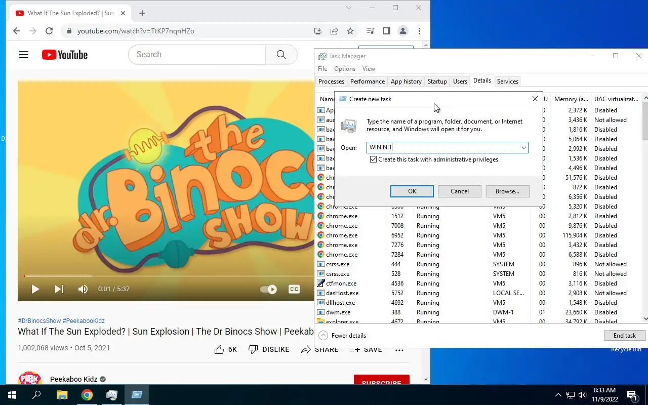Image resolution: width=648 pixels, height=405 pixels.
Task: Switch to Startup tab
Action: [437, 82]
